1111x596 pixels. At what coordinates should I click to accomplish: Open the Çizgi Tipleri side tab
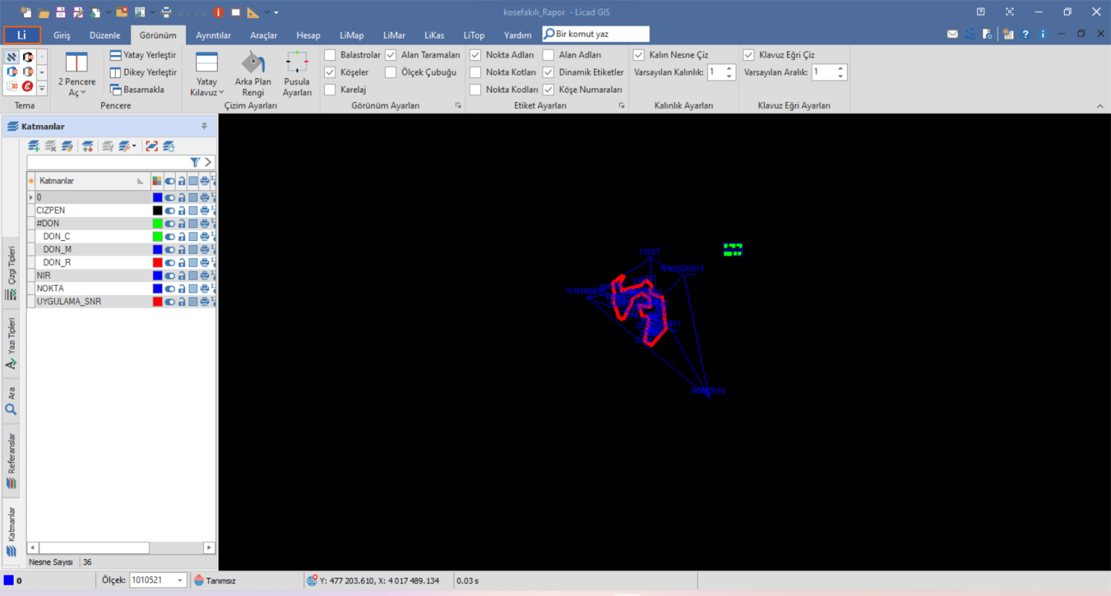click(11, 272)
